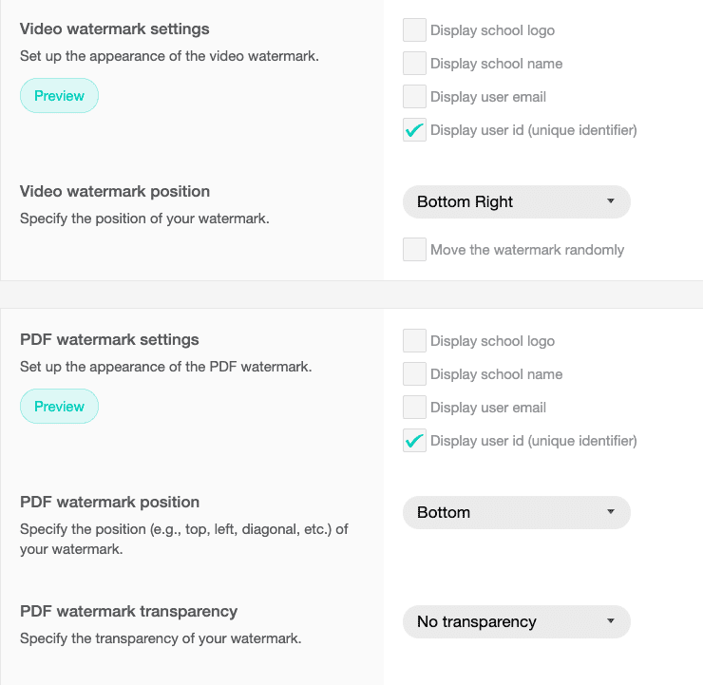Preview the PDF watermark

coord(59,407)
